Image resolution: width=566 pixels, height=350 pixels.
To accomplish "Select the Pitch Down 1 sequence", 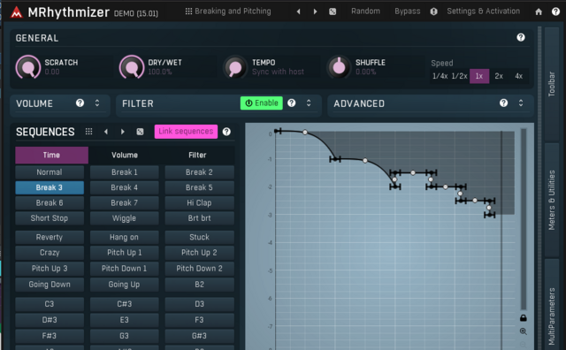I will [x=124, y=269].
